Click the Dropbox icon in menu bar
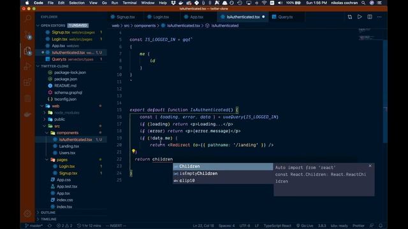The image size is (408, 229). (173, 3)
